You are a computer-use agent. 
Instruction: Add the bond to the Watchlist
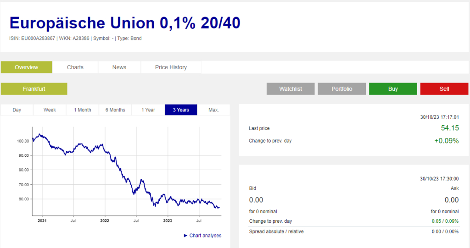291,89
